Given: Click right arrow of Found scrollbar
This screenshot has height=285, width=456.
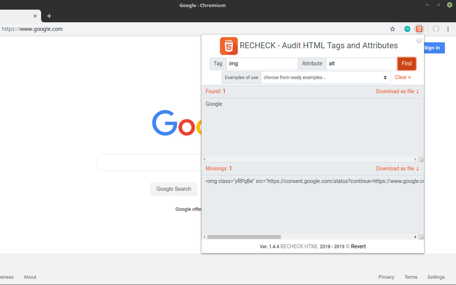Looking at the screenshot, I should point(415,160).
